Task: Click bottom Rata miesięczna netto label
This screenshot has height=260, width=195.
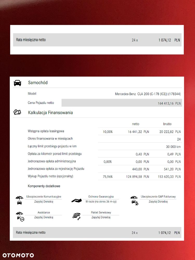Action: (31, 232)
